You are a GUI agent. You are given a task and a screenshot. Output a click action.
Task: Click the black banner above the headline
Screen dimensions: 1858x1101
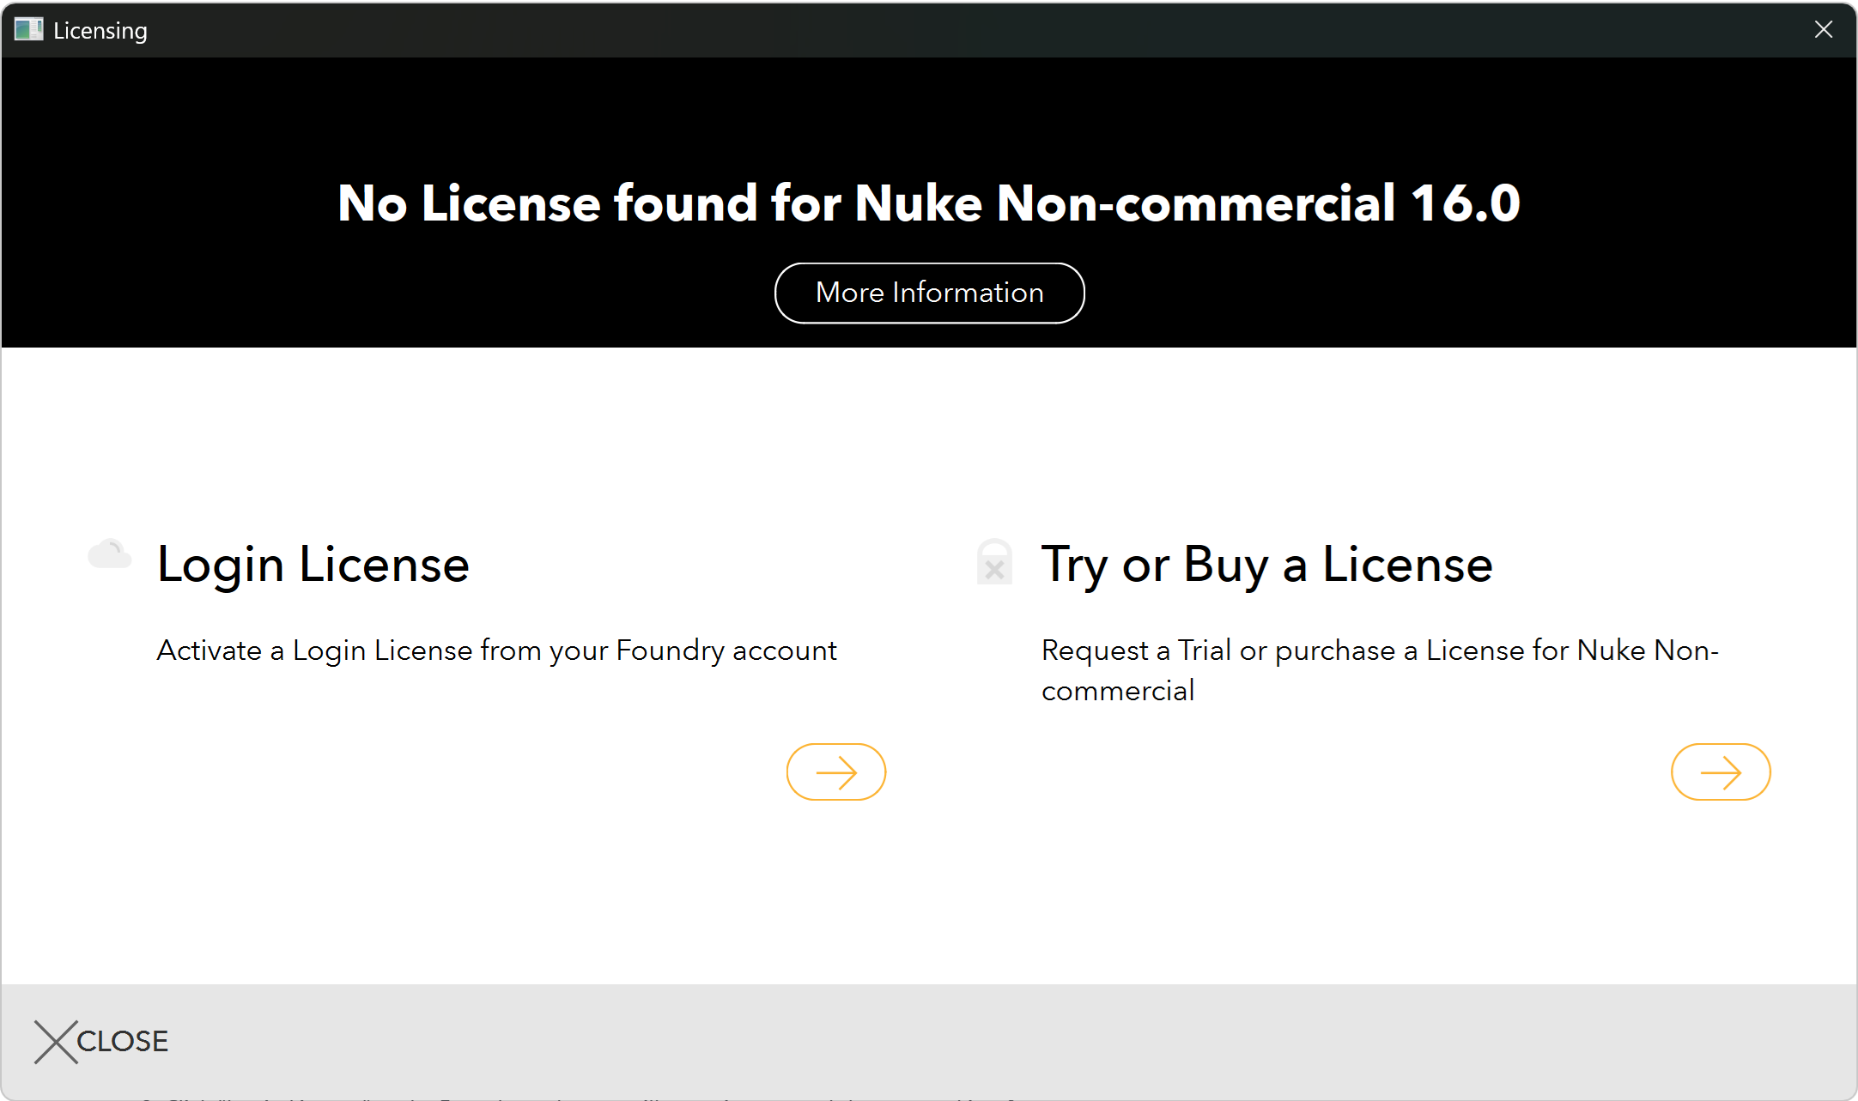929,112
